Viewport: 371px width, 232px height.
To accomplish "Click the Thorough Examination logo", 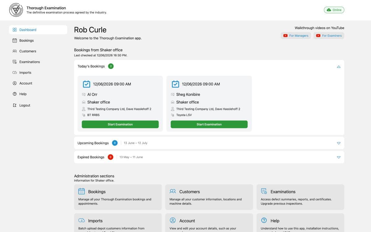I will pos(16,10).
